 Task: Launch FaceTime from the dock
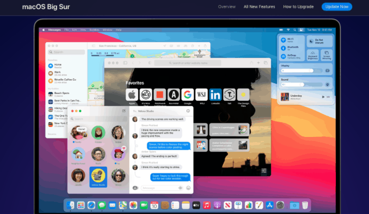144,205
